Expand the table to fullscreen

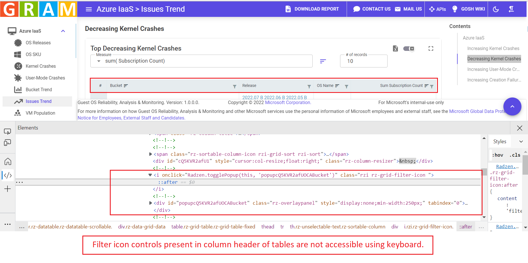(x=431, y=49)
